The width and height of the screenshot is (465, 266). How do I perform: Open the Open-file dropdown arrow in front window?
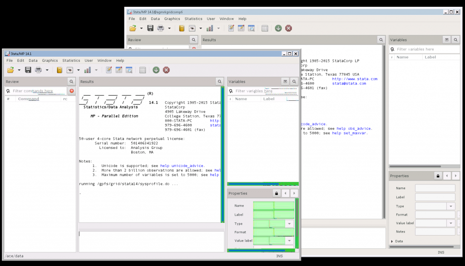19,70
